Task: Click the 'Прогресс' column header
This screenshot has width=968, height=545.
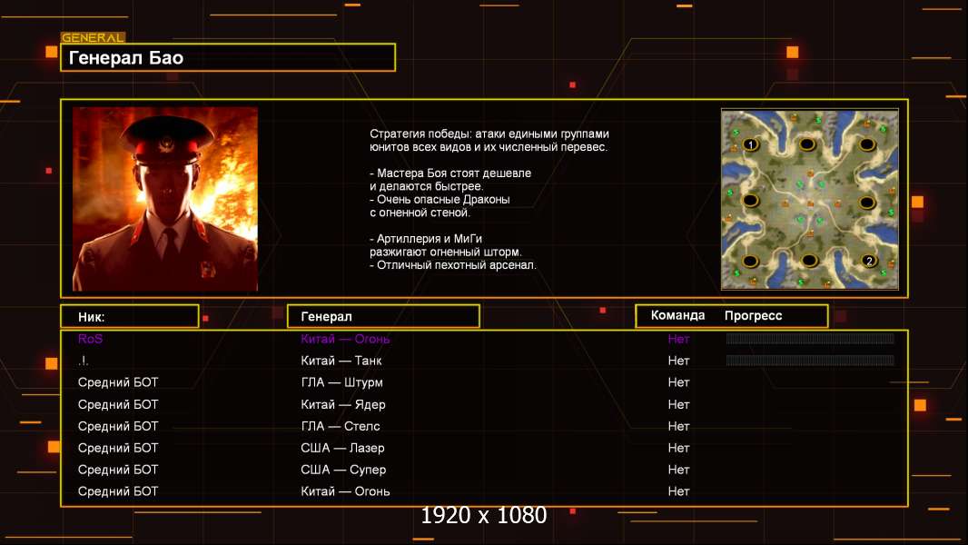Action: click(x=753, y=315)
